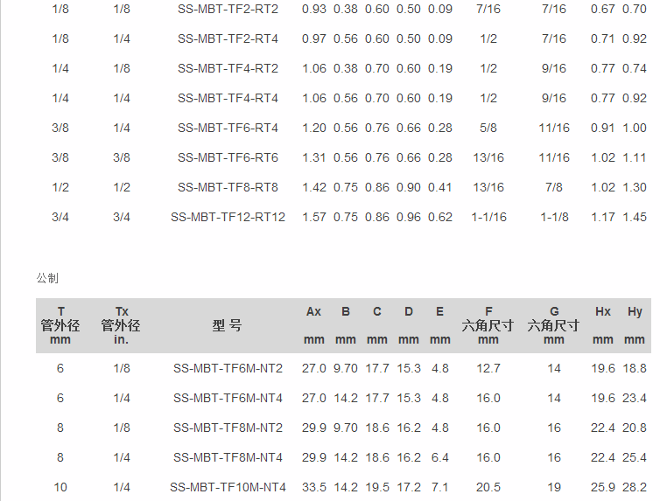This screenshot has width=660, height=501.
Task: Select SS-MBT-TF8M-NT2 model cell
Action: click(x=228, y=428)
